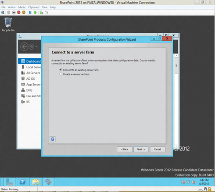Viewport: 215px width, 192px height.
Task: Open the help icon in the wizard
Action: 53,139
